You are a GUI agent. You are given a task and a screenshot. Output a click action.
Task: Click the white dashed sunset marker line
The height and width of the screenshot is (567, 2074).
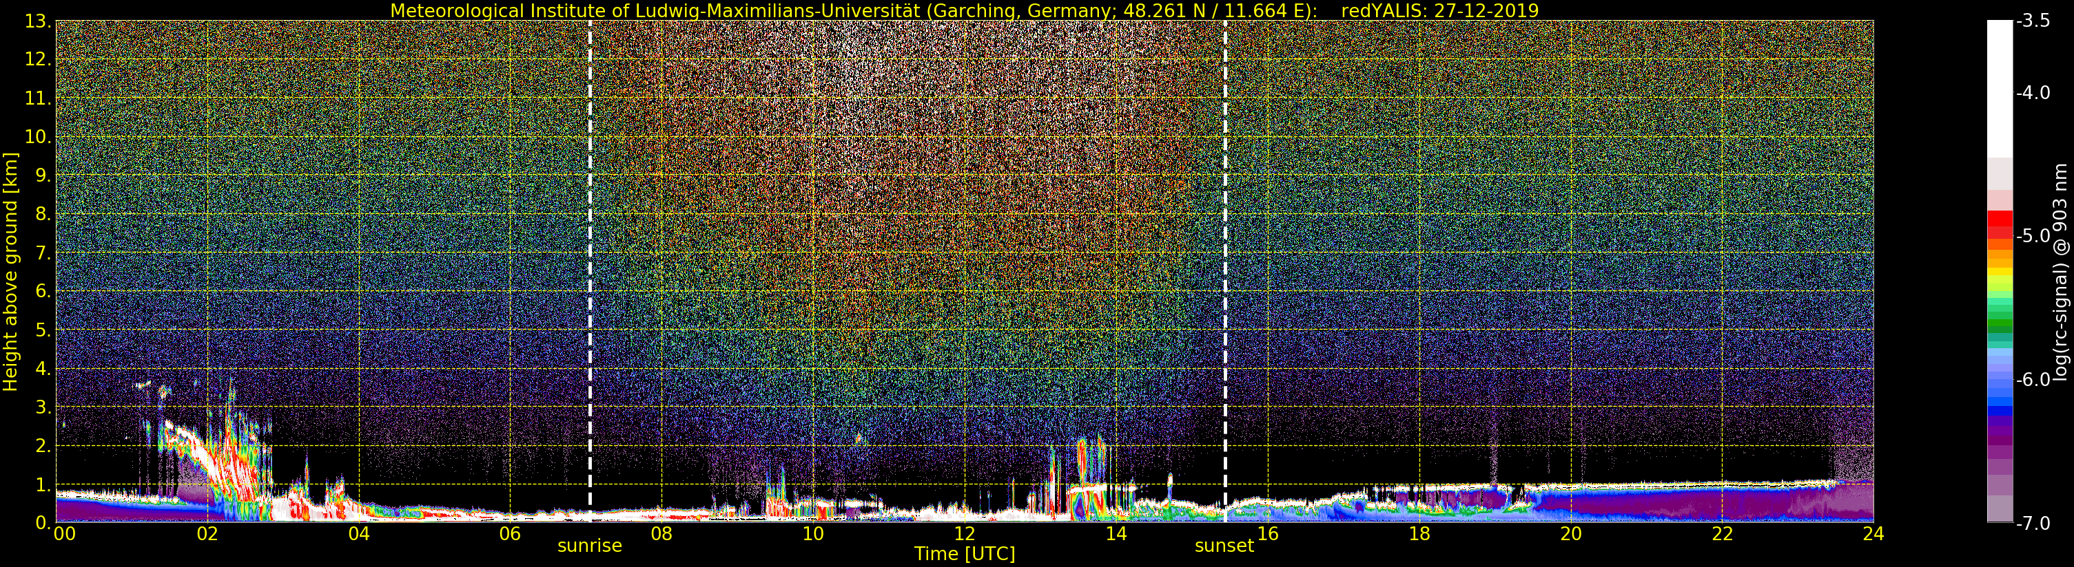1225,272
